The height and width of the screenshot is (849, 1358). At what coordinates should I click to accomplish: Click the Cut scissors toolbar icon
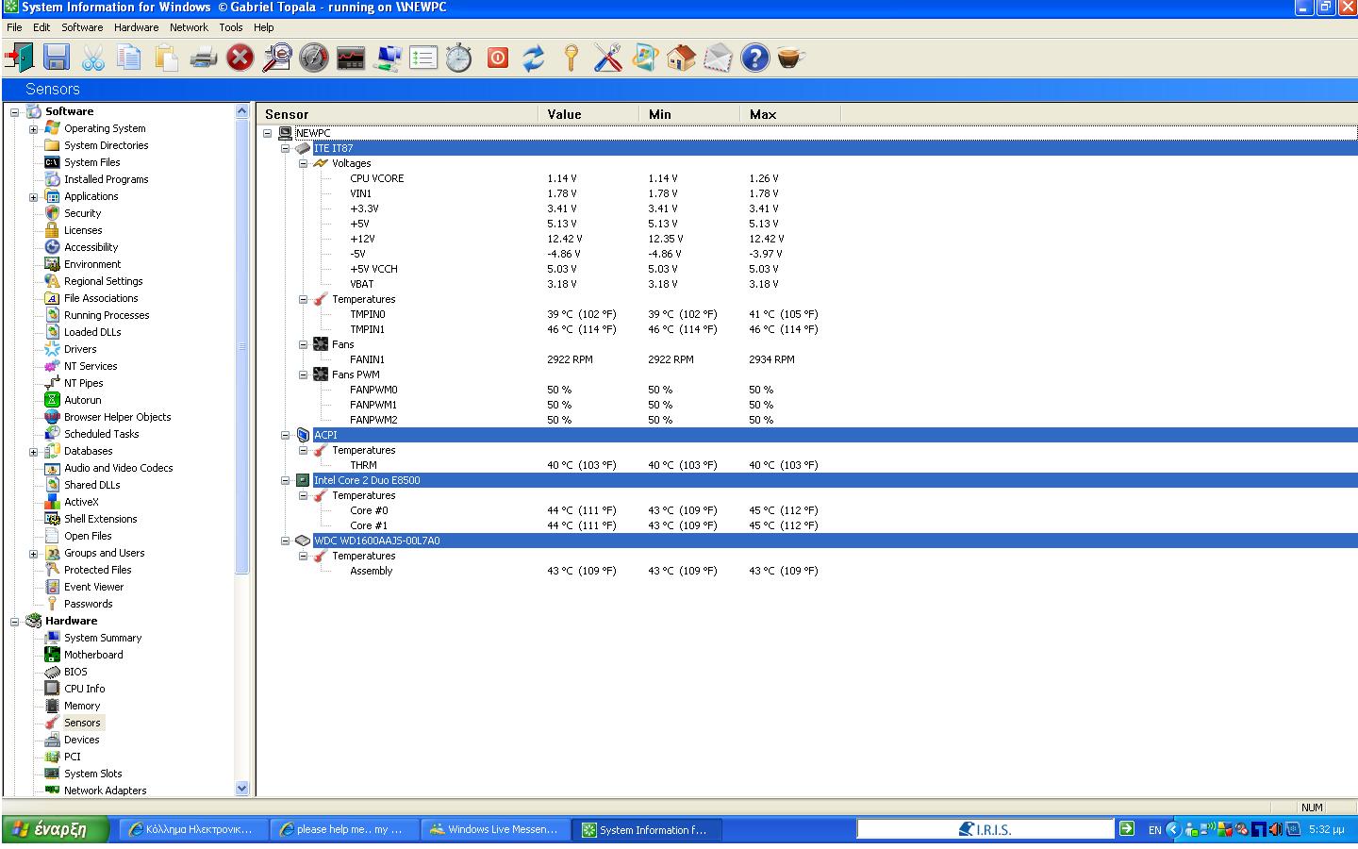92,58
